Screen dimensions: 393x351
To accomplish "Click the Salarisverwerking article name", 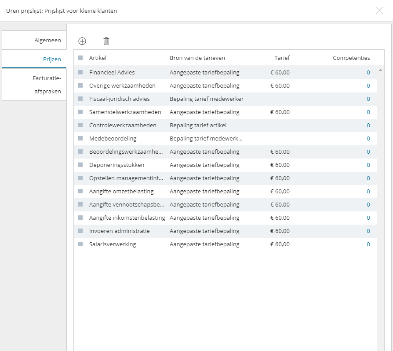I will (x=113, y=244).
